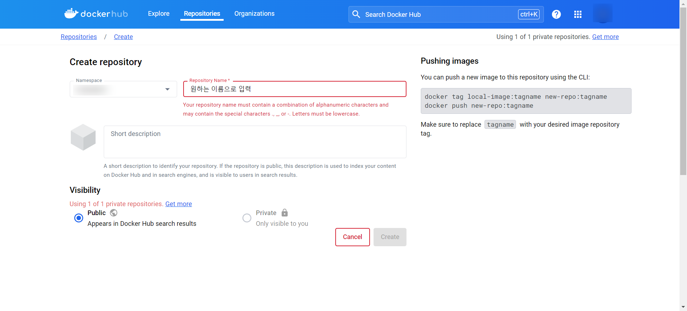Click the inline tagname code chip

coord(500,125)
